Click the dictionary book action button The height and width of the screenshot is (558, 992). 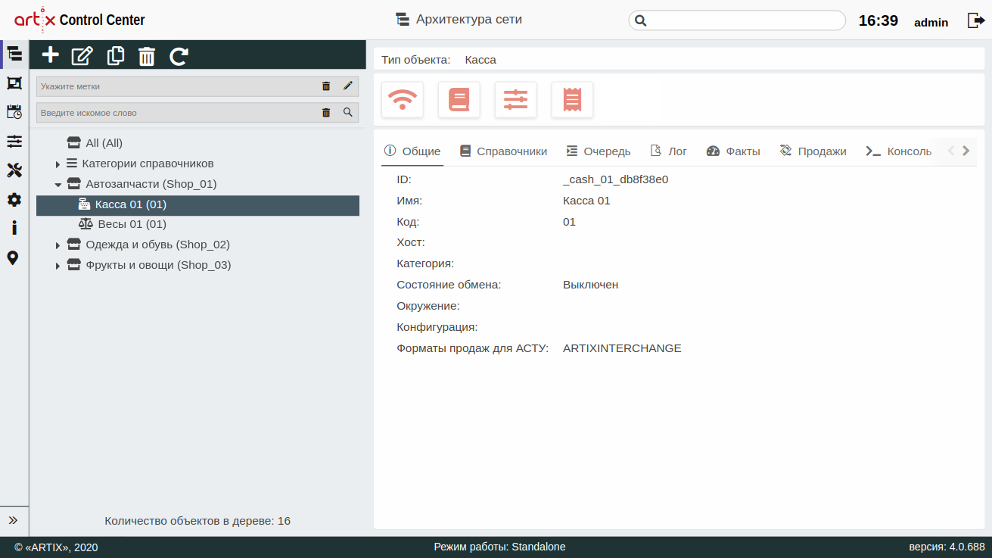click(459, 100)
